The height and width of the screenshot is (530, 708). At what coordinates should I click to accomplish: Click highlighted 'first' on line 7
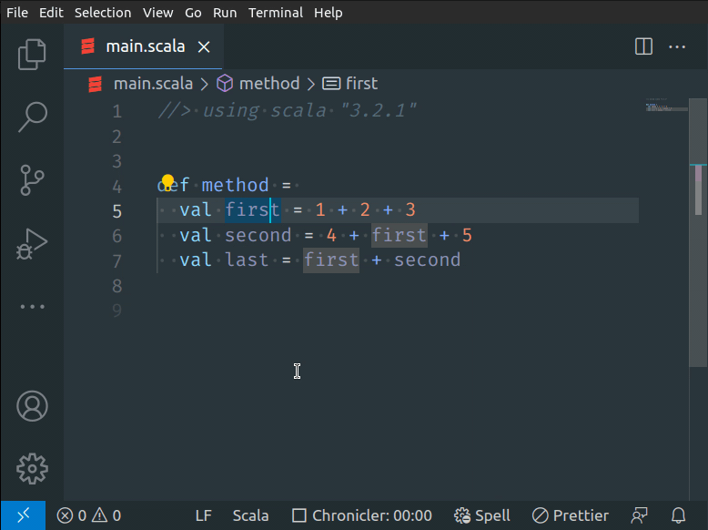[x=331, y=260]
